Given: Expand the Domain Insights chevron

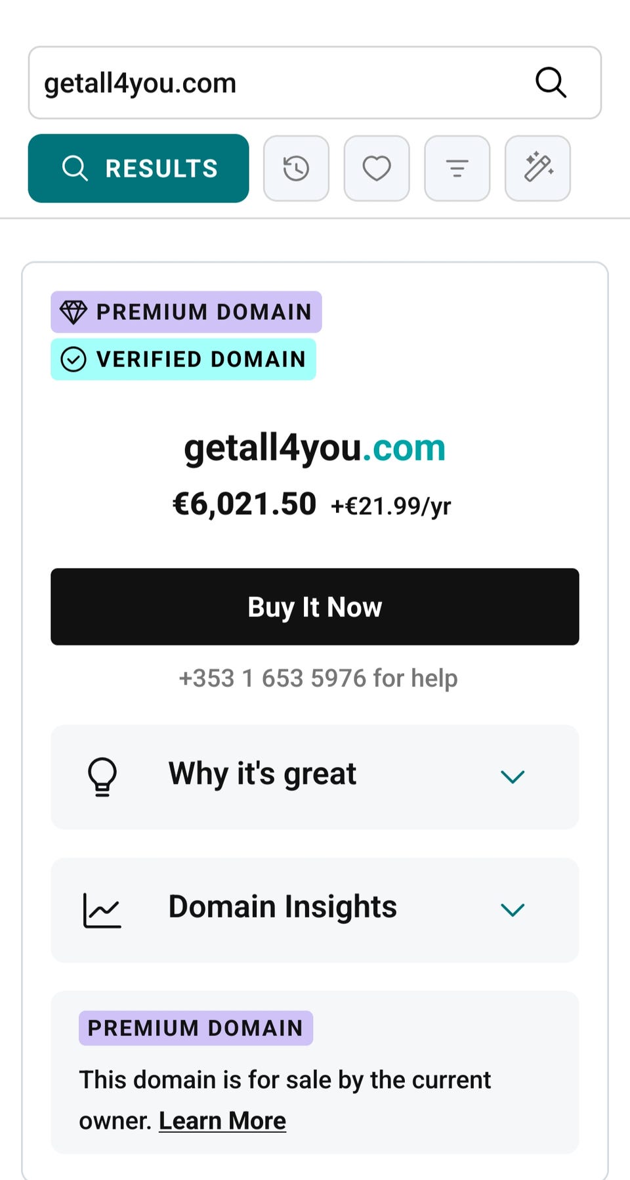Looking at the screenshot, I should tap(513, 909).
